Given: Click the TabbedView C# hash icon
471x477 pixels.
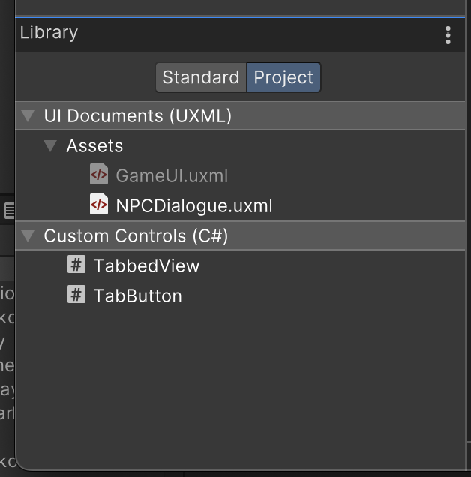Looking at the screenshot, I should coord(76,265).
